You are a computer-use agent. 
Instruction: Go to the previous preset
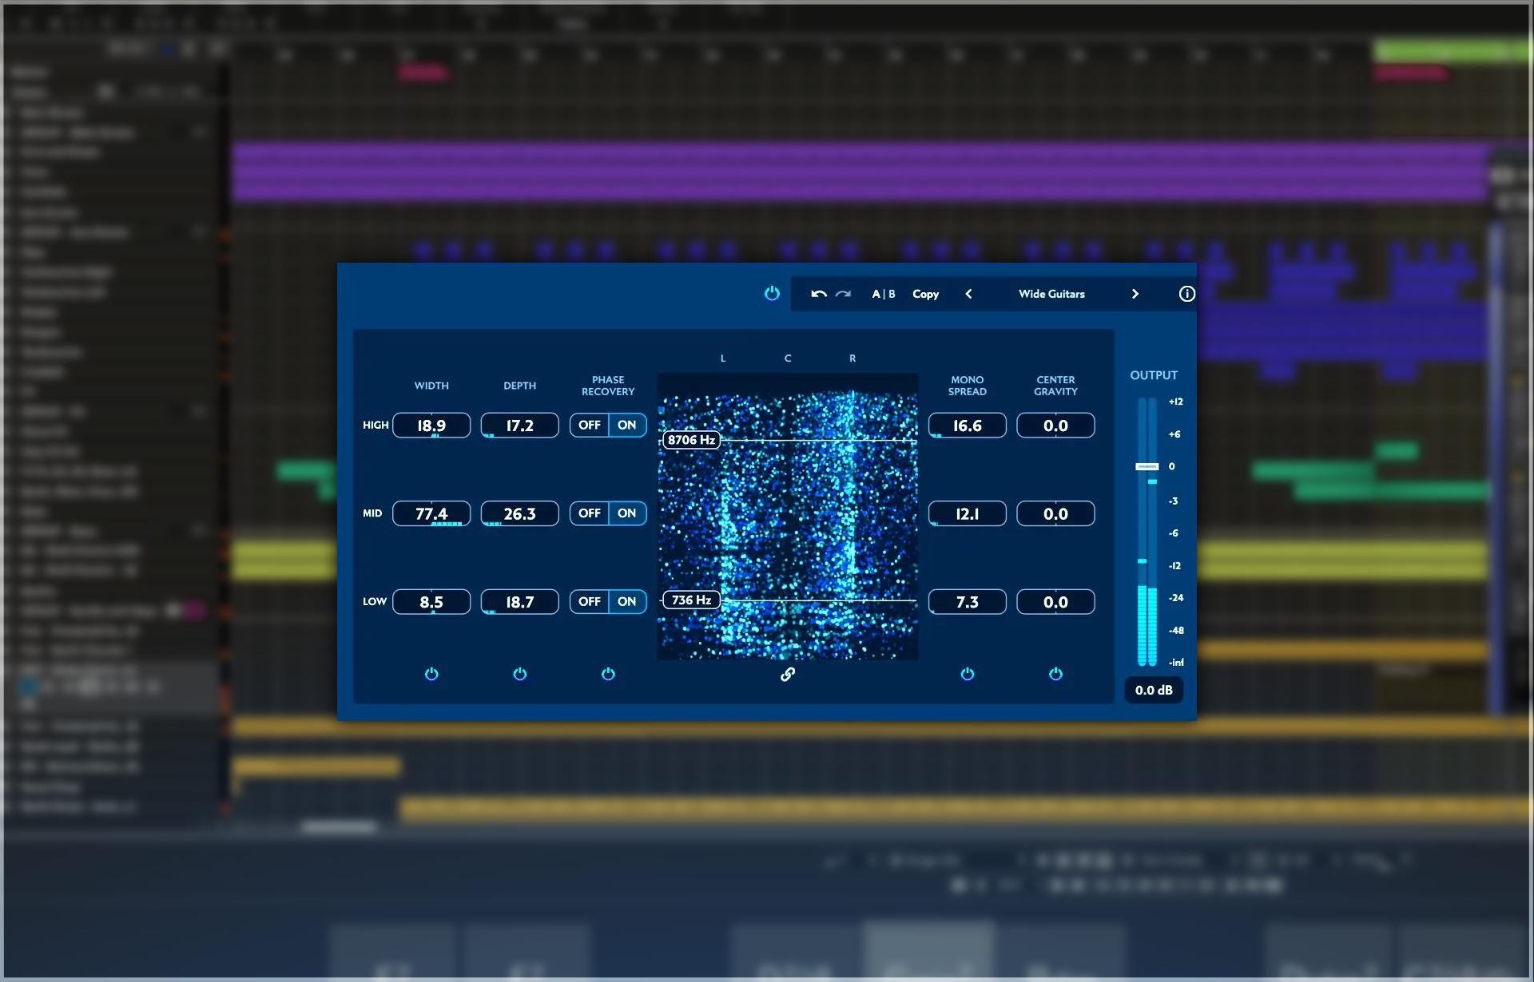(968, 294)
